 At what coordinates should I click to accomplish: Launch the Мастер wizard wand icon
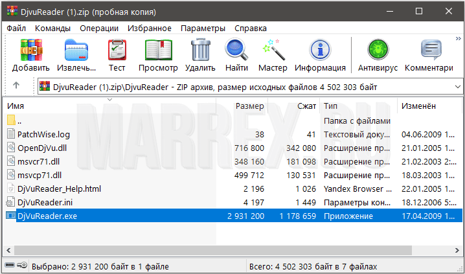pos(273,49)
